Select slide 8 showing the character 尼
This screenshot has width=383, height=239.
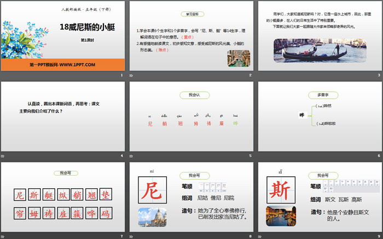pyautogui.click(x=191, y=197)
